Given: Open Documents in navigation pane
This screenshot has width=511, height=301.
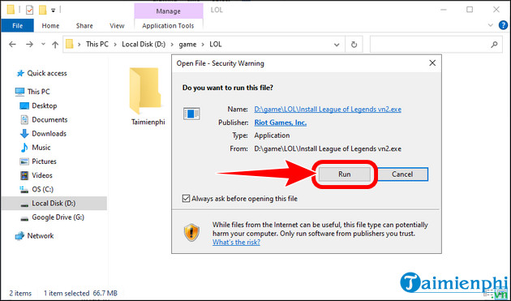Looking at the screenshot, I should tap(49, 120).
